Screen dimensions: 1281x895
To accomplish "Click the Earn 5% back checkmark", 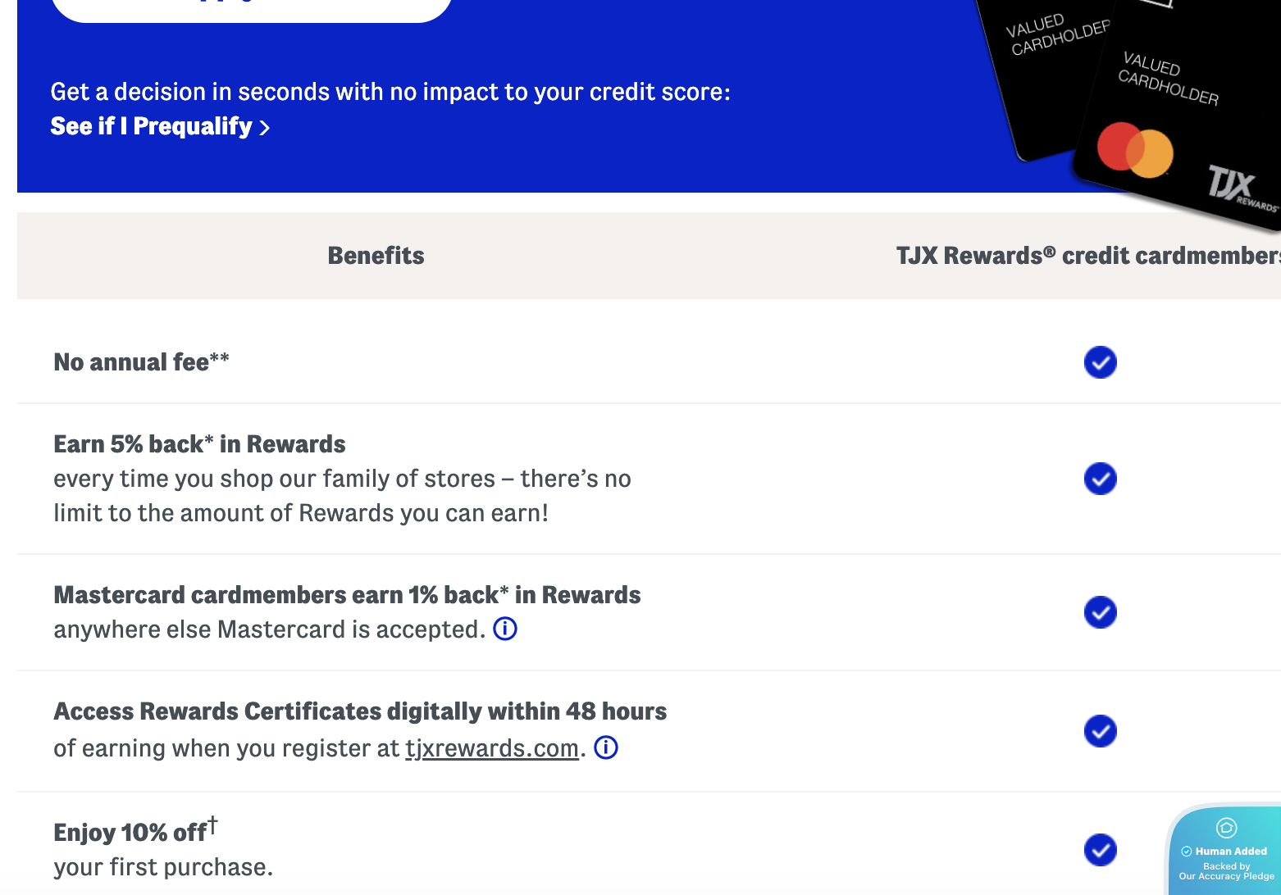I will click(x=1100, y=479).
